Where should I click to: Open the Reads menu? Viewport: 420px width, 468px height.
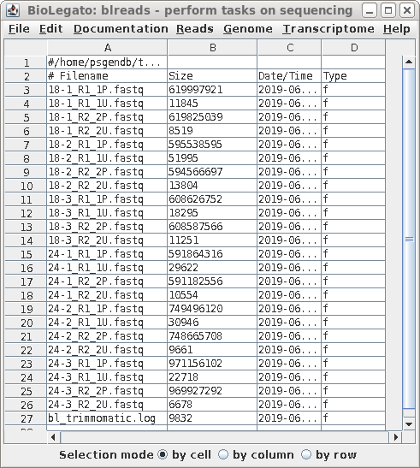195,29
